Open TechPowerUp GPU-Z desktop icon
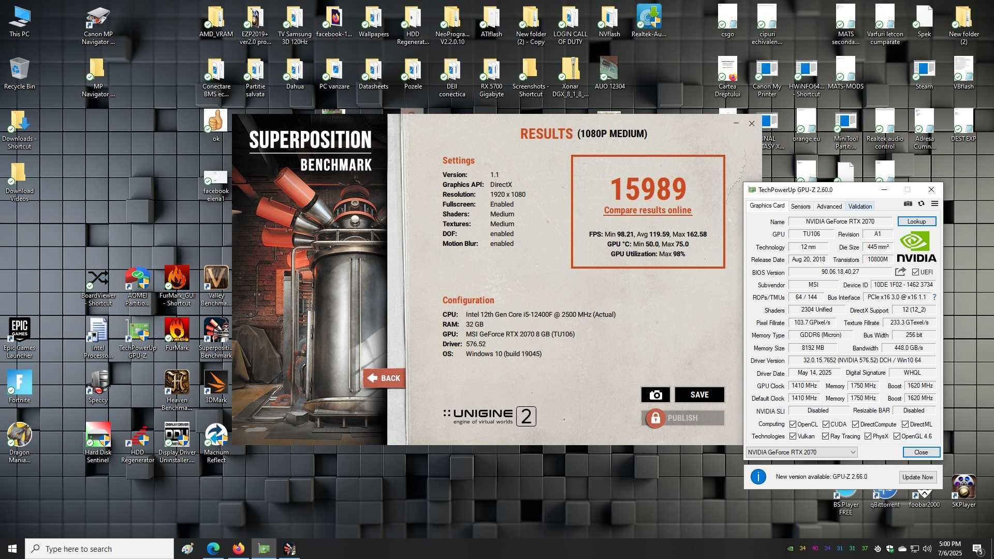 click(137, 338)
